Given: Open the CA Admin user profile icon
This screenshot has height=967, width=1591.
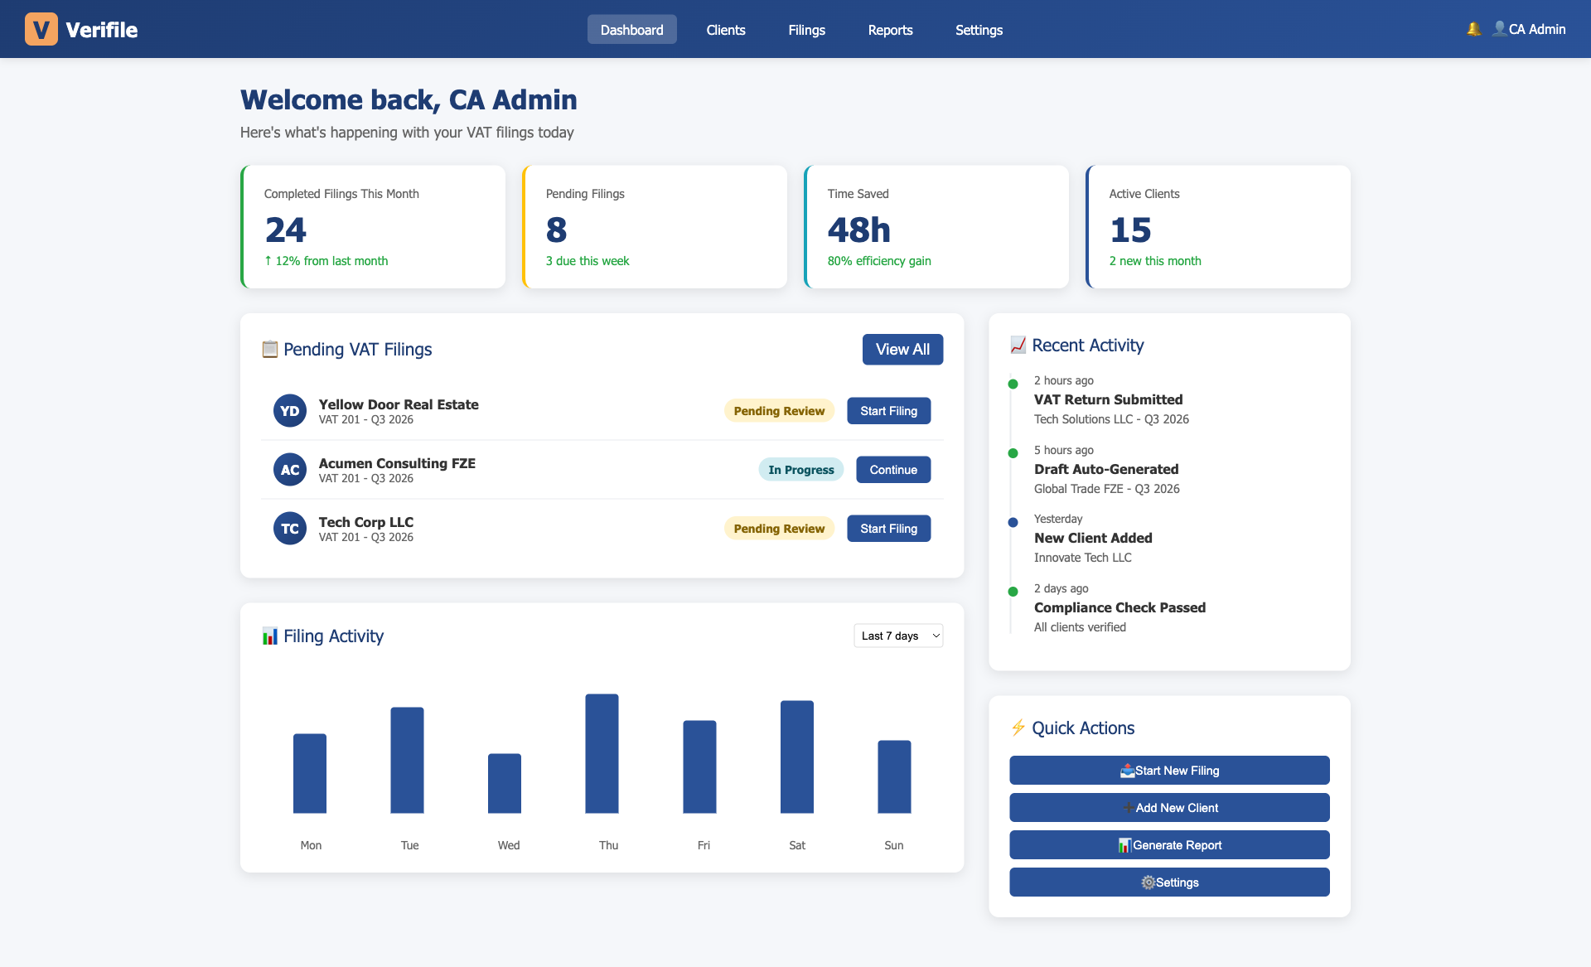Looking at the screenshot, I should (1499, 29).
